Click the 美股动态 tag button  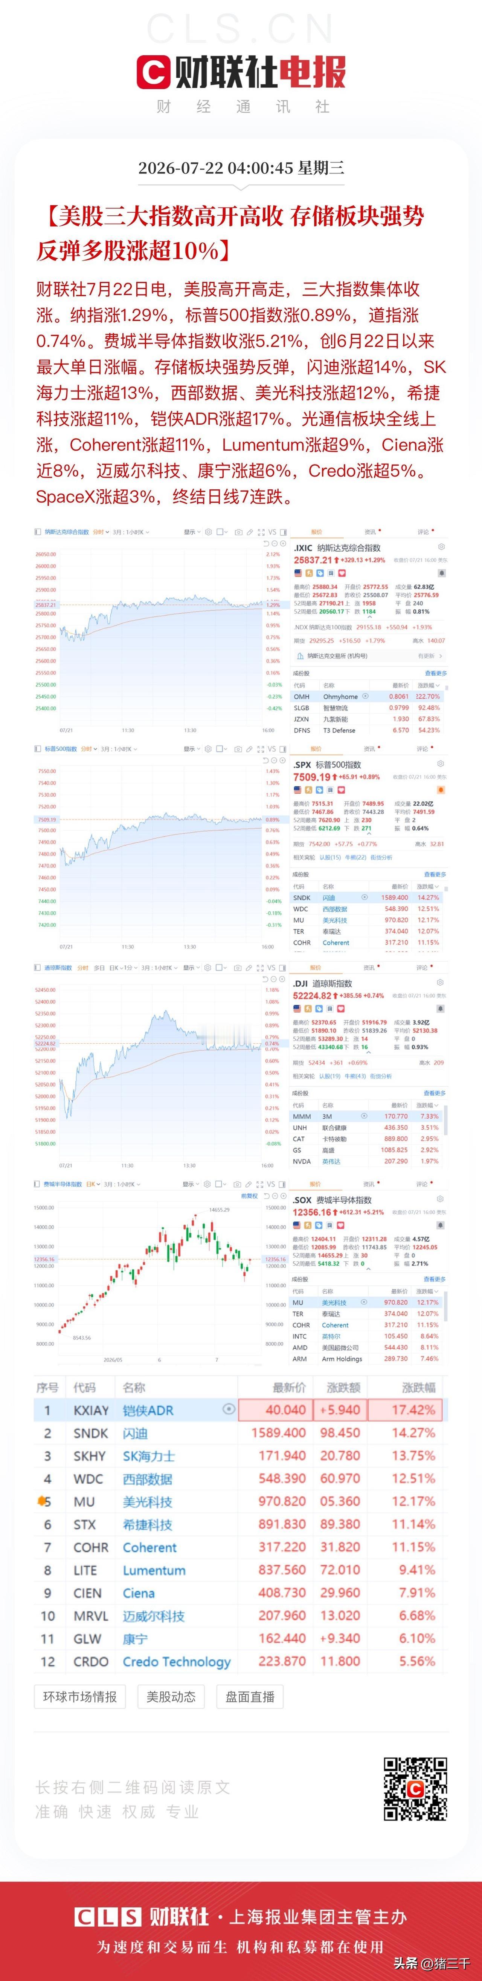click(171, 1696)
